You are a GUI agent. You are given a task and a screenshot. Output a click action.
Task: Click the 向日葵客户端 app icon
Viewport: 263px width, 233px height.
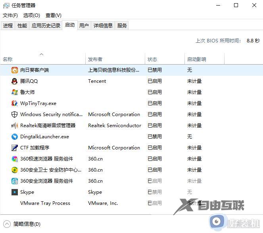(15, 70)
